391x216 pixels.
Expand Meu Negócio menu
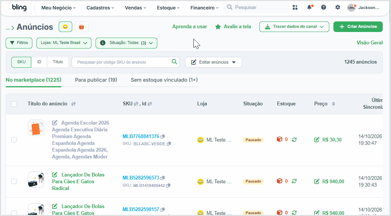58,8
